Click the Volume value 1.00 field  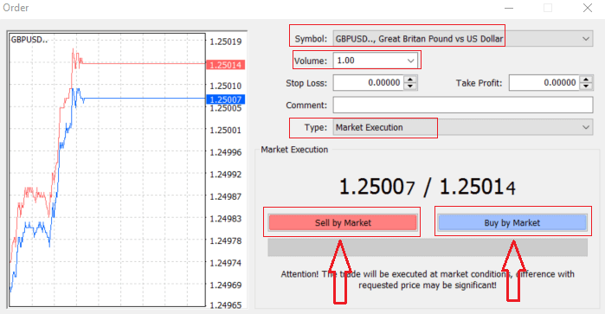click(x=370, y=61)
